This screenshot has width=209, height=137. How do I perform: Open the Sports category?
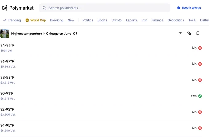click(102, 20)
